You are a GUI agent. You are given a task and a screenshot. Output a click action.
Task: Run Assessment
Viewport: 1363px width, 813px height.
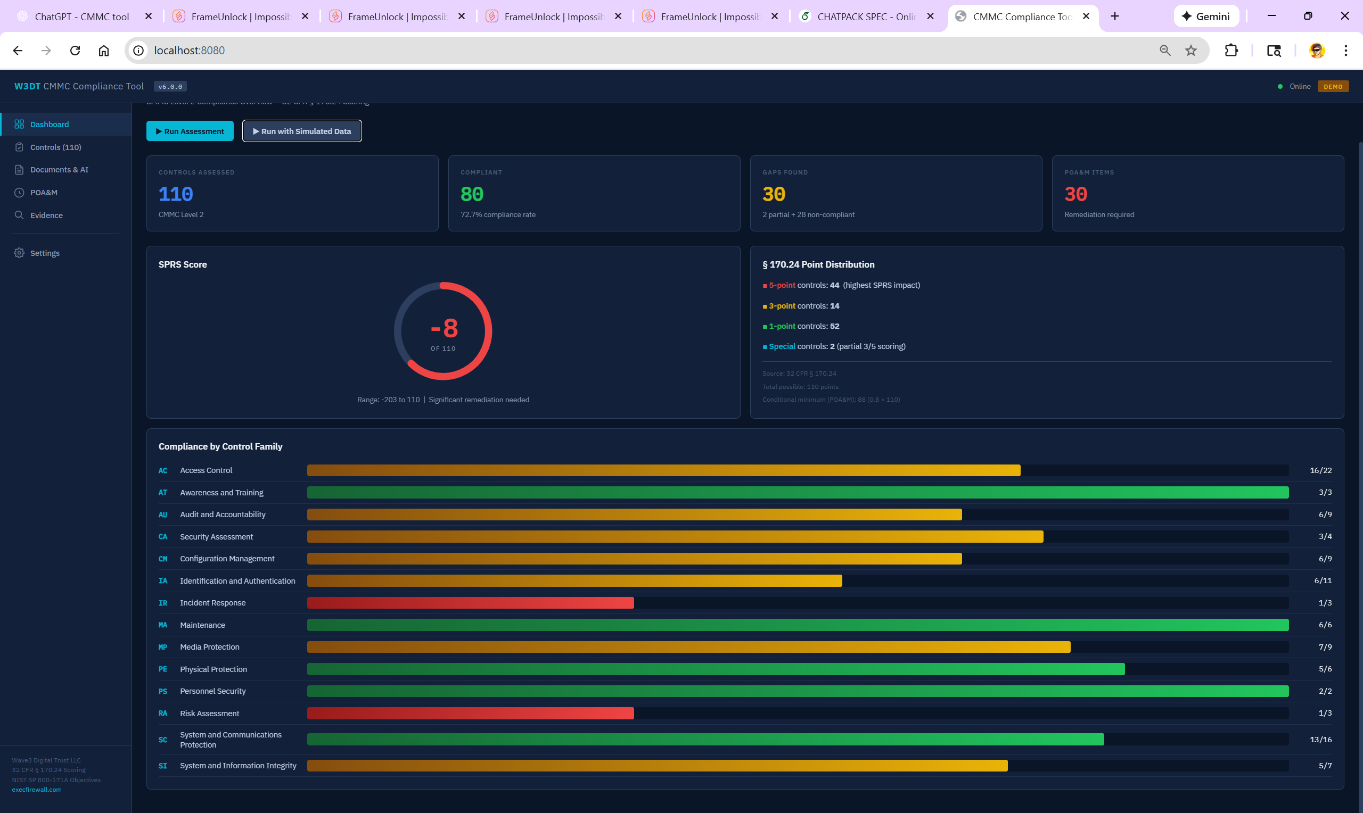coord(190,131)
